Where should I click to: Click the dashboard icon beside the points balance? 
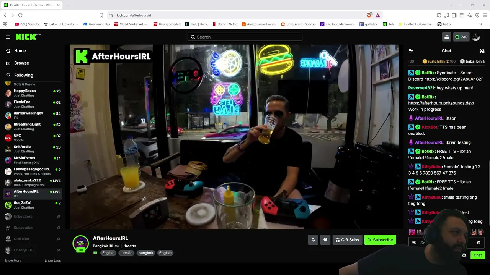click(x=446, y=37)
